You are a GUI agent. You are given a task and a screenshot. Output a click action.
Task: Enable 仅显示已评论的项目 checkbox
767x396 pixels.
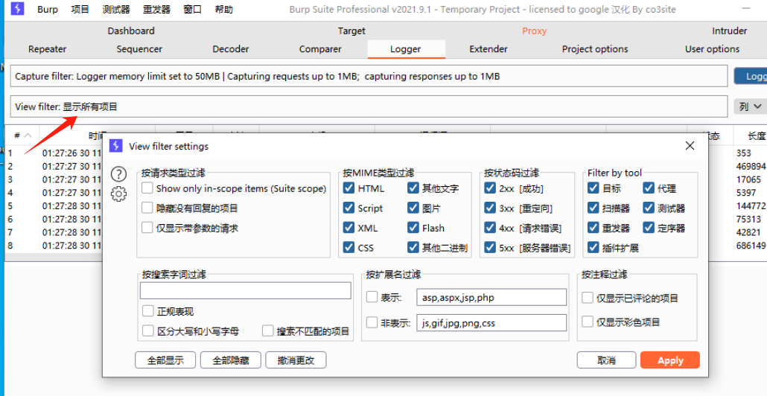588,298
